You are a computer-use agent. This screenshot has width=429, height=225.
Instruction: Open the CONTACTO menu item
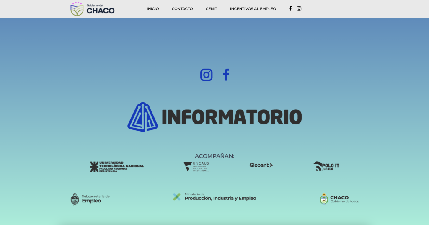pyautogui.click(x=182, y=9)
